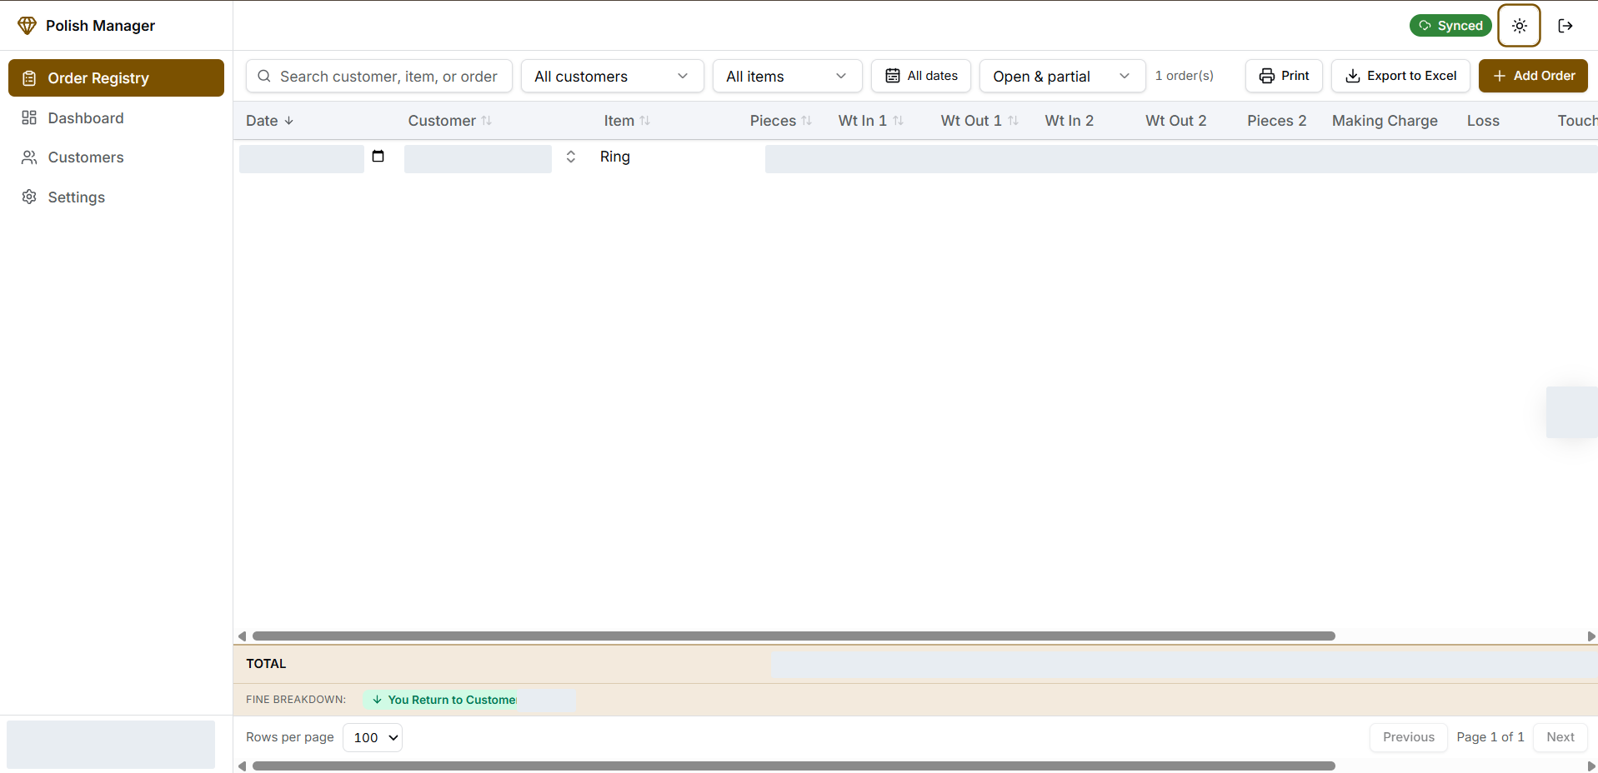The image size is (1598, 773).
Task: Click the page bottom scrollbar right arrow
Action: point(1590,766)
